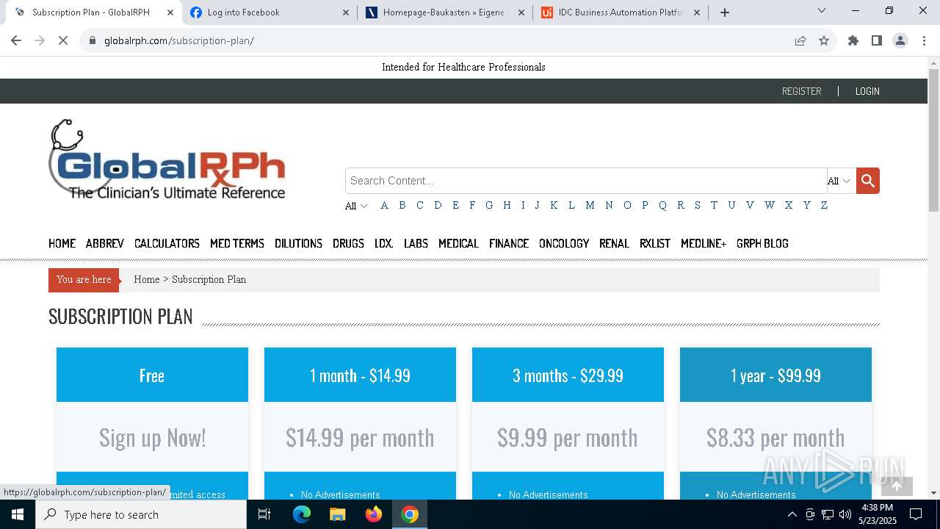
Task: Click the Chrome taskbar icon
Action: [x=410, y=514]
